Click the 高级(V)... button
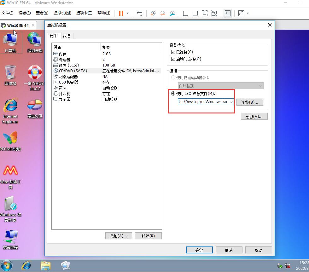309x272 pixels. (x=254, y=117)
